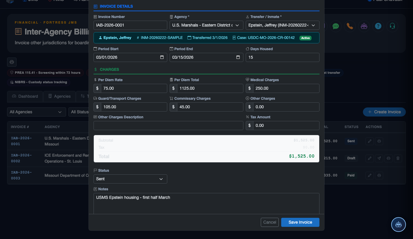The image size is (413, 239).
Task: Open the green chat message icon
Action: [x=336, y=26]
